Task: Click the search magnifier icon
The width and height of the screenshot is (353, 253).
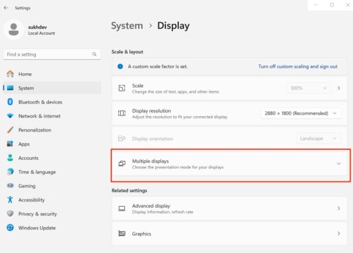Action: click(95, 55)
